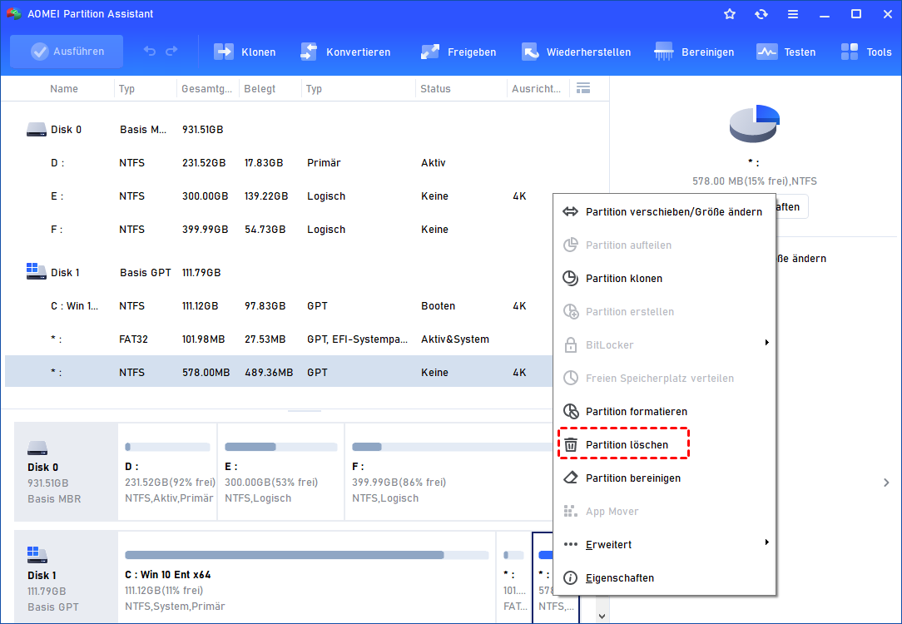The width and height of the screenshot is (902, 624).
Task: Click the Gesamtg... column header
Action: [x=206, y=88]
